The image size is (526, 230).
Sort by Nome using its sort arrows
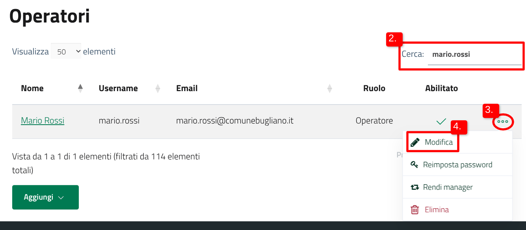(x=80, y=88)
